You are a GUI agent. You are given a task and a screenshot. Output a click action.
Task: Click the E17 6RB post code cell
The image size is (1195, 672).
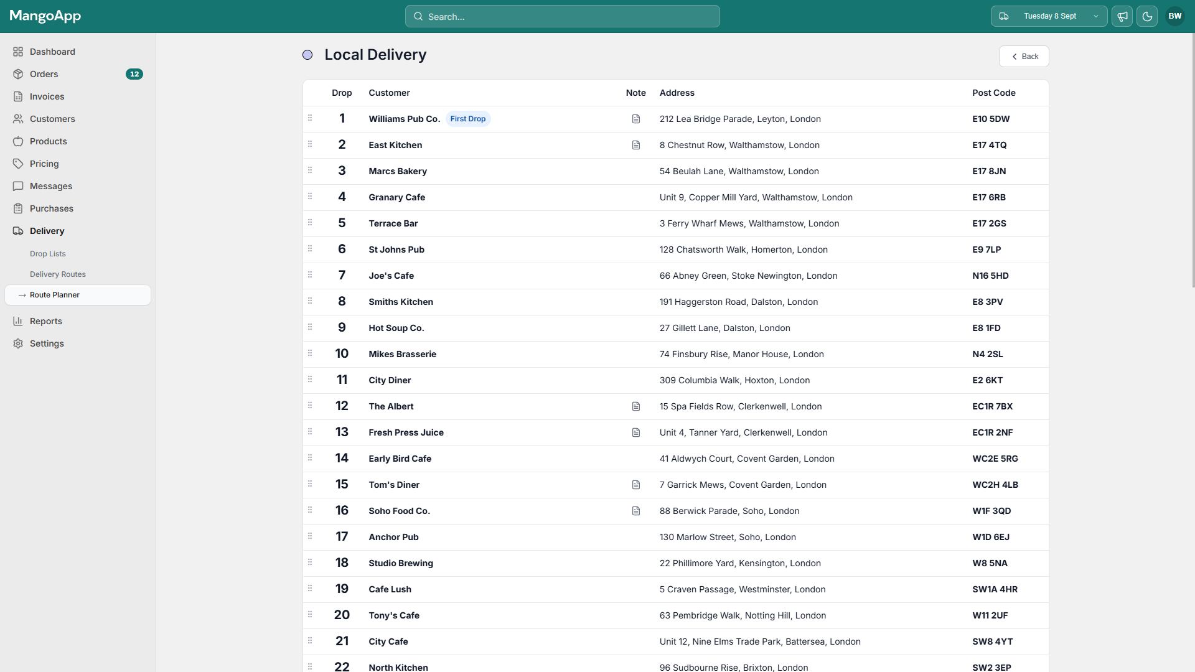989,197
